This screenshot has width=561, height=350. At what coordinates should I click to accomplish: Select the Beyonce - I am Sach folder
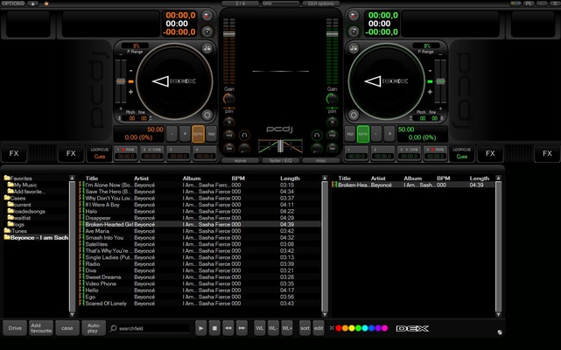tap(36, 238)
